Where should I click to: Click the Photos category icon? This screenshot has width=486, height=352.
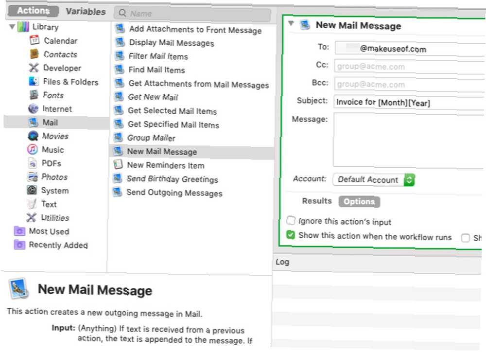coord(32,176)
